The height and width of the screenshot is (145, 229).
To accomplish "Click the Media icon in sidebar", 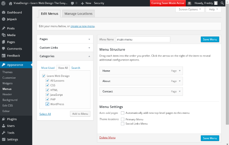I will 3,35.
